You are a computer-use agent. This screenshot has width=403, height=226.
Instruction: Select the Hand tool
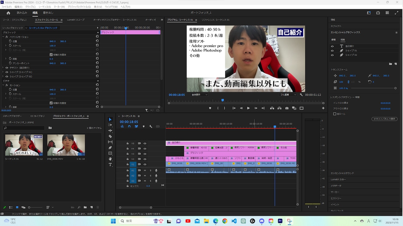pos(110,159)
